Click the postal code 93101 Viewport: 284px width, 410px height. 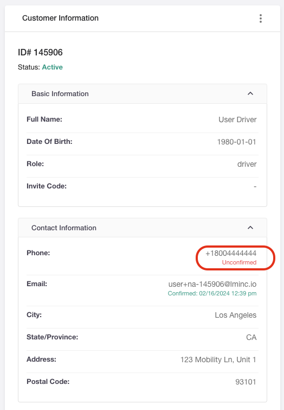pos(246,382)
